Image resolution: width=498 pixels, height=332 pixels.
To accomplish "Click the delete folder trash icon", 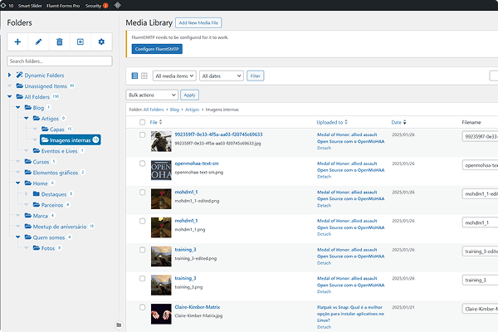I will pyautogui.click(x=59, y=41).
